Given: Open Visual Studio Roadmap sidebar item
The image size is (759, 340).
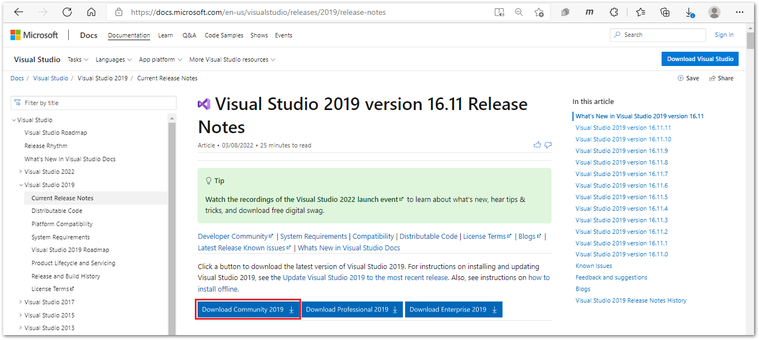Looking at the screenshot, I should click(56, 133).
